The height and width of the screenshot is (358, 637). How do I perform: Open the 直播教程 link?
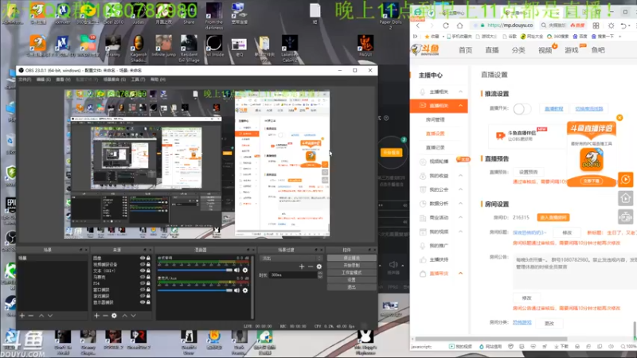click(553, 109)
